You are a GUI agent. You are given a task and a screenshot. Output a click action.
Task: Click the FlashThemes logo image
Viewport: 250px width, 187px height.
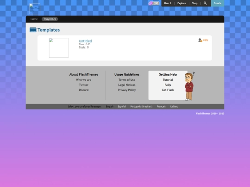point(35,9)
